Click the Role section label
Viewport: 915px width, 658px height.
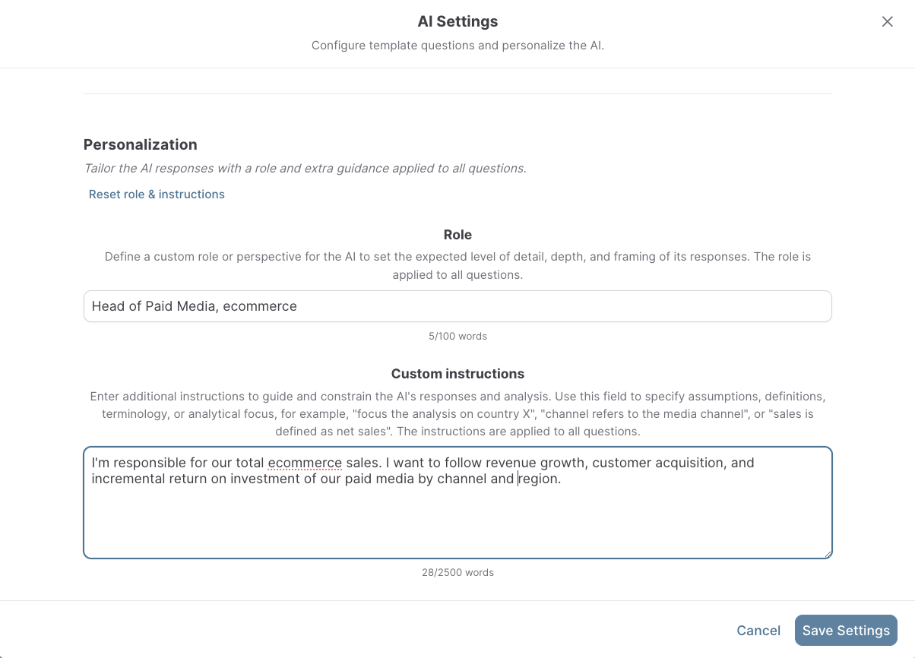click(457, 236)
